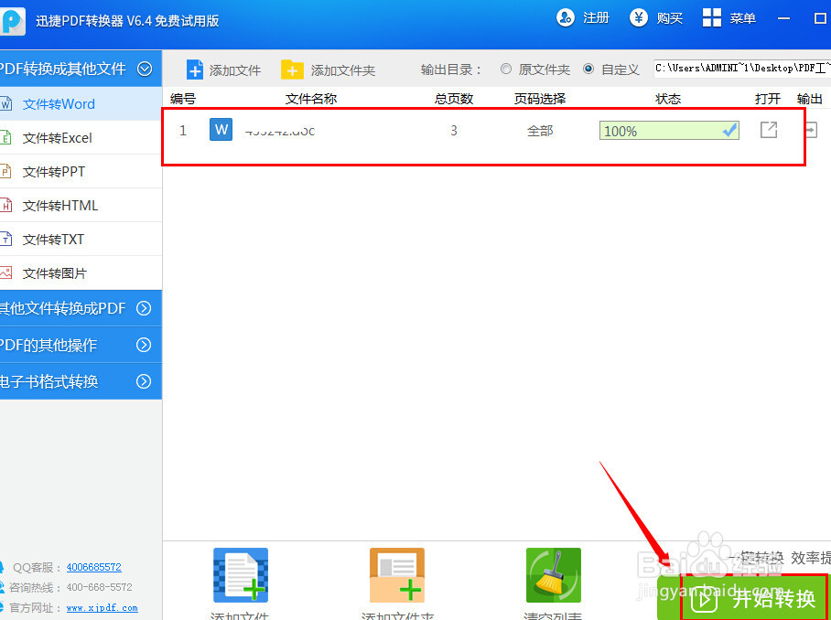Image resolution: width=831 pixels, height=620 pixels.
Task: Click the large bottom 添加文件夹 icon
Action: [x=397, y=575]
